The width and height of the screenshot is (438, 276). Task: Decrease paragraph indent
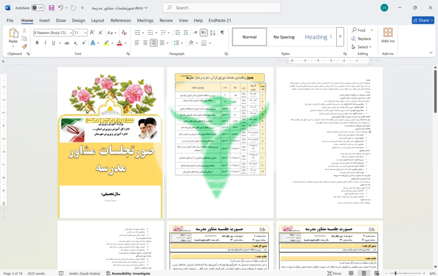pos(178,33)
